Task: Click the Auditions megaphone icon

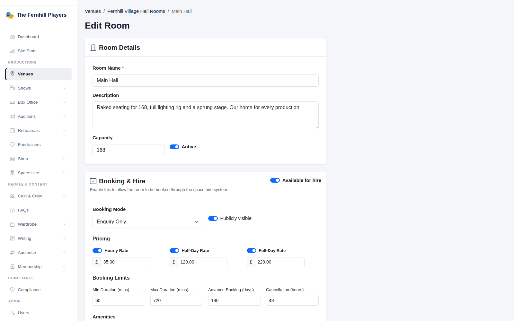Action: tap(12, 116)
